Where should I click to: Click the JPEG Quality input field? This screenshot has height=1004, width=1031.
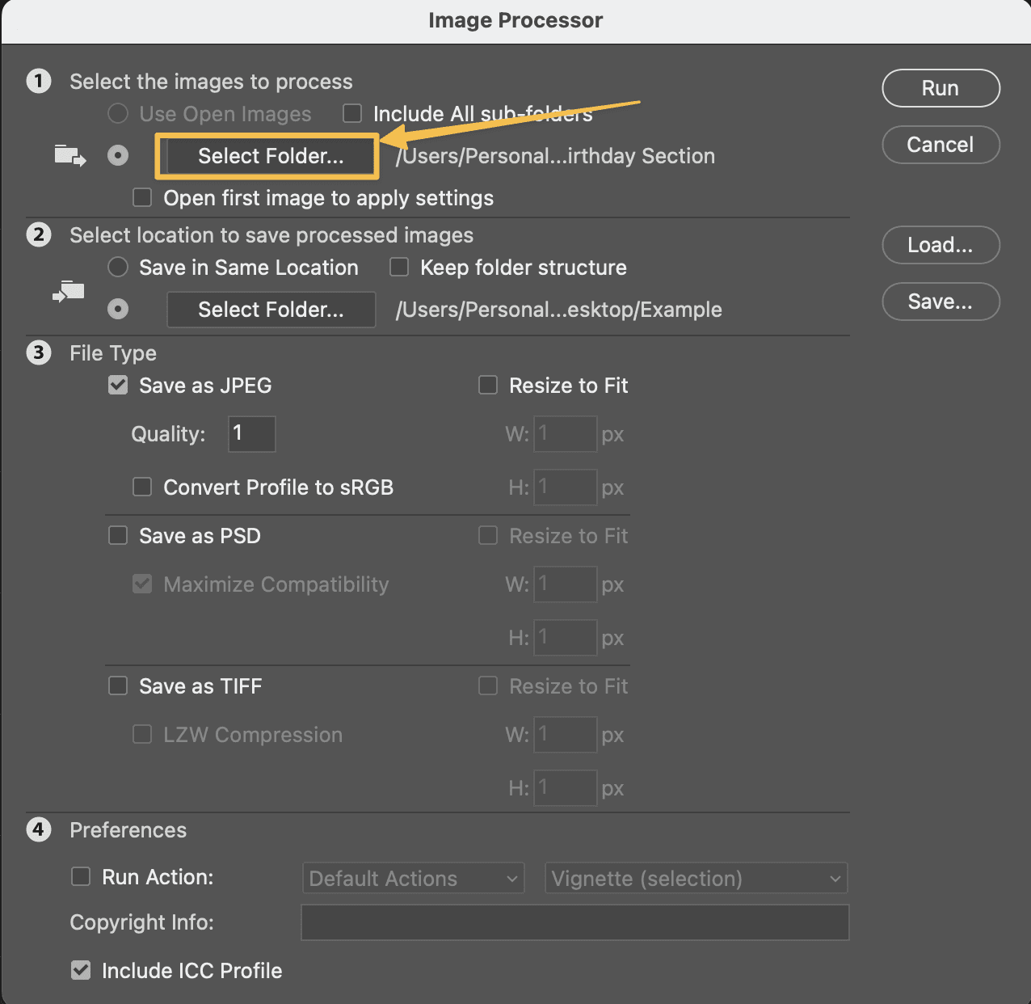(251, 434)
